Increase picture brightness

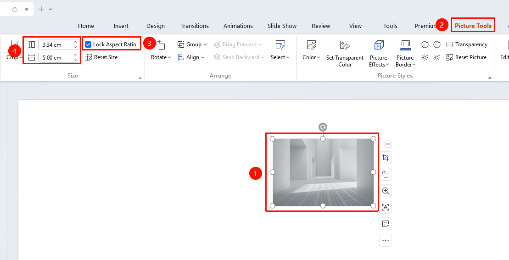click(x=425, y=57)
